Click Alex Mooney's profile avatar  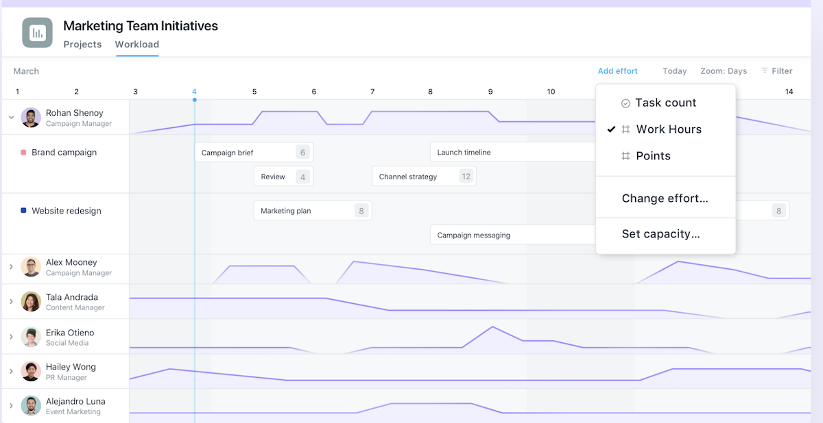(x=31, y=267)
